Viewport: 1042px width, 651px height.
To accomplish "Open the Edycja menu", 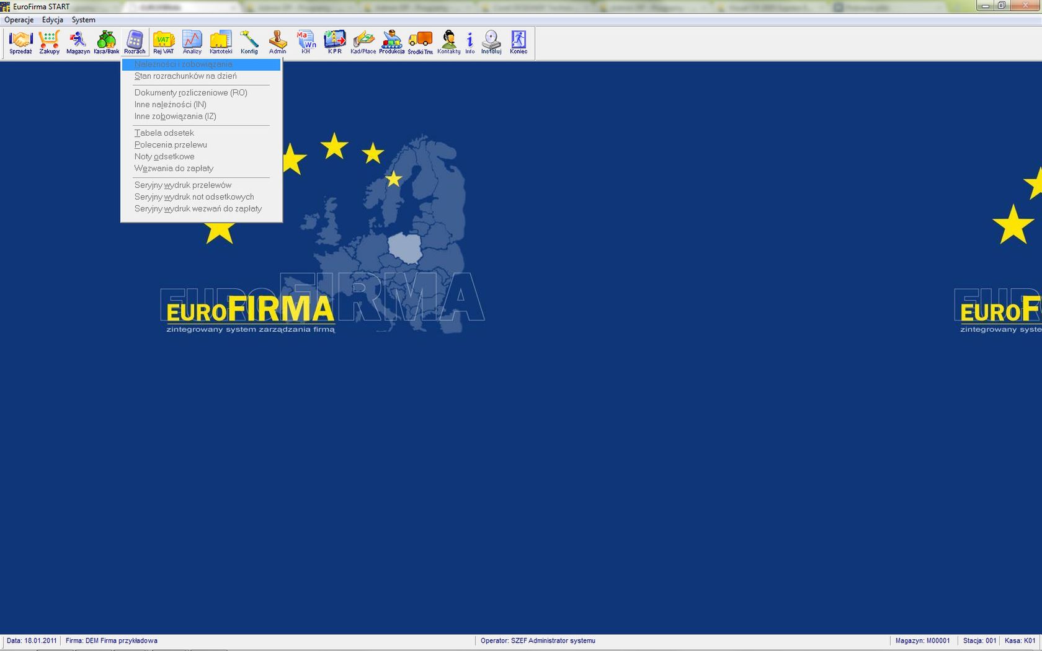I will [53, 20].
